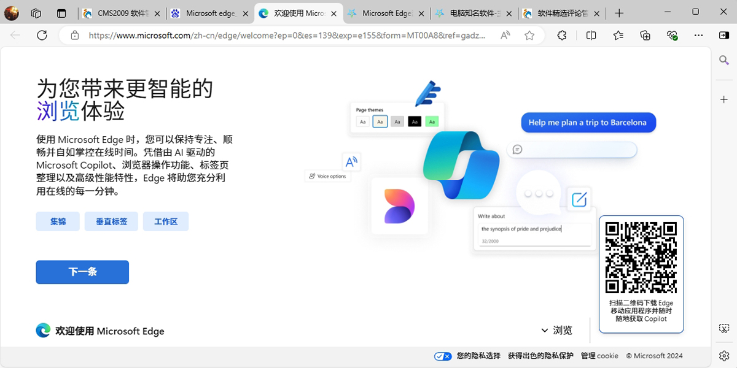Screen dimensions: 737x368
Task: Click the sidebar screenshot icon
Action: pyautogui.click(x=724, y=329)
